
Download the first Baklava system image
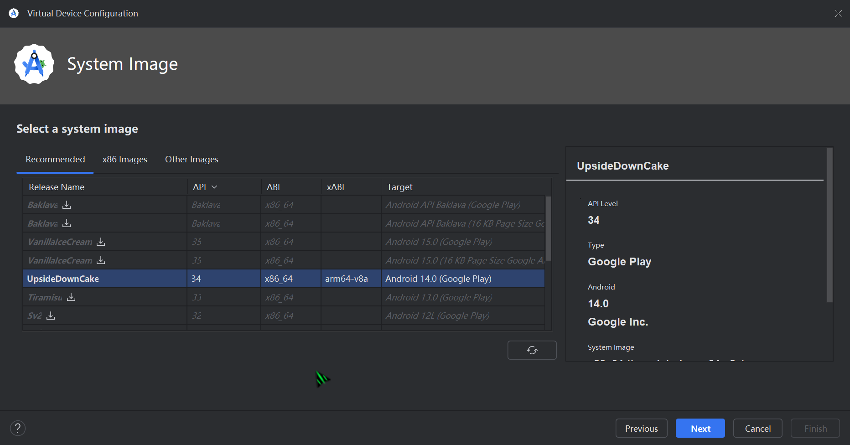pyautogui.click(x=67, y=205)
